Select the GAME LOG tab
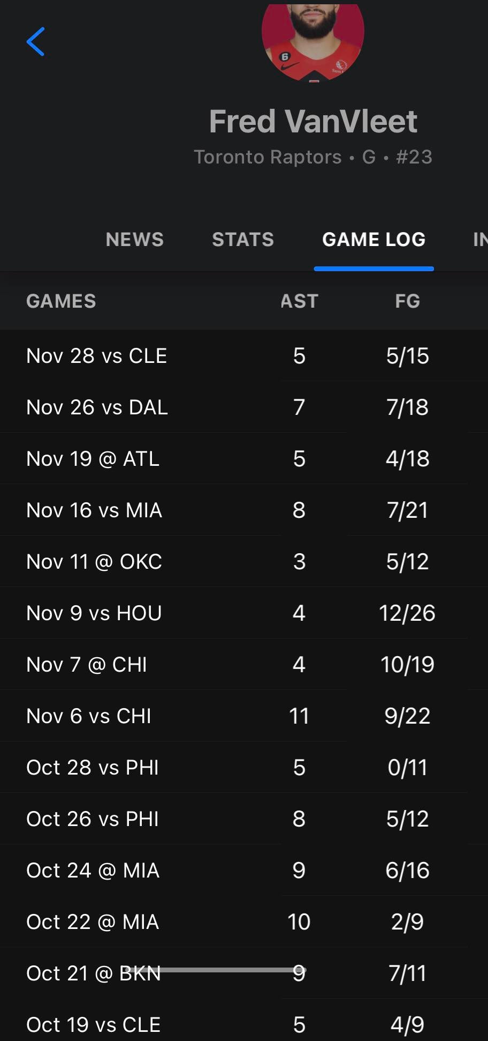Screen dimensions: 488x1041 [x=373, y=240]
